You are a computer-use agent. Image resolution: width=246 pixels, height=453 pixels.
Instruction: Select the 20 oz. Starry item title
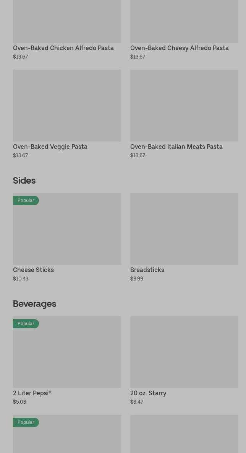coord(148,393)
